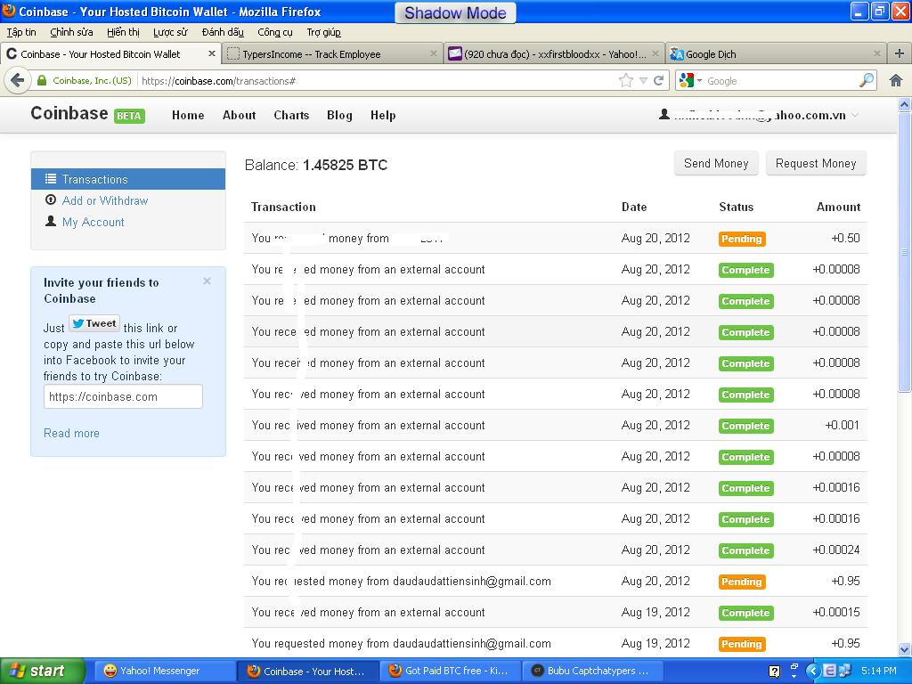Click the Transactions list icon
The width and height of the screenshot is (912, 684).
(x=51, y=178)
